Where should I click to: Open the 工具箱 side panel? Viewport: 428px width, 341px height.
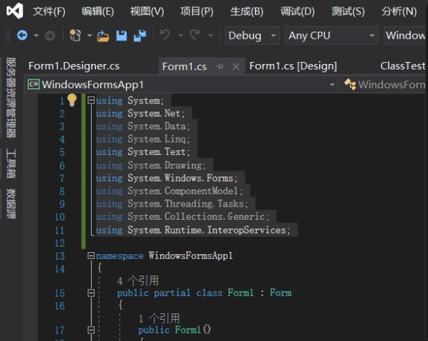[x=11, y=163]
